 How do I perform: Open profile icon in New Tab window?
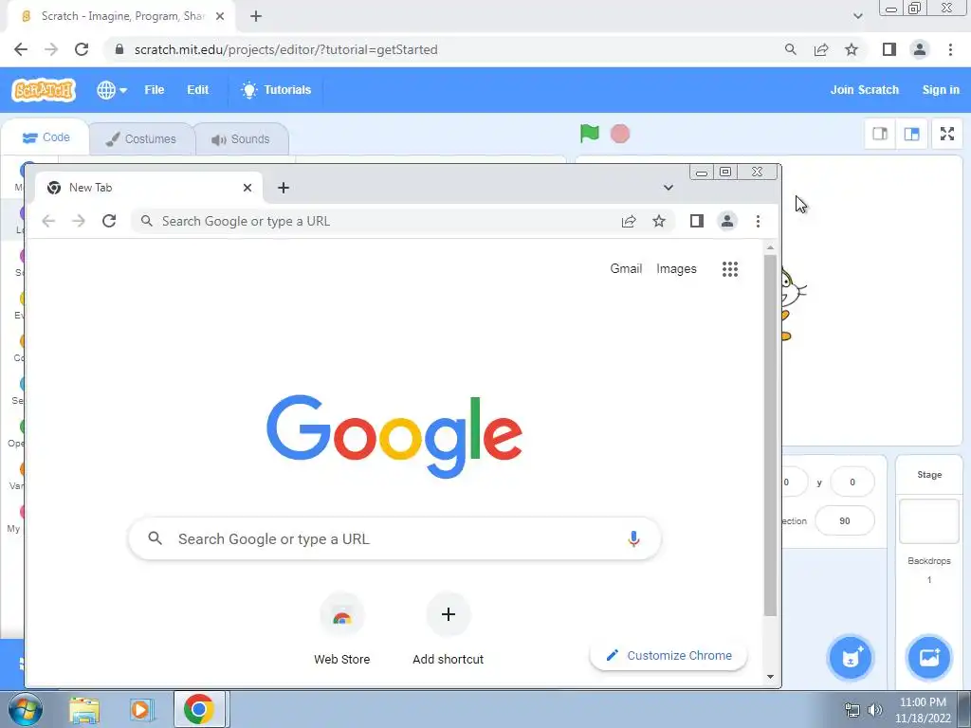coord(727,221)
